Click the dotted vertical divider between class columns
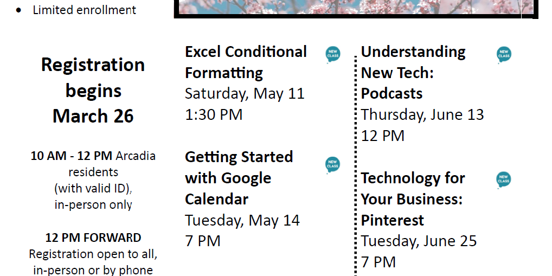The height and width of the screenshot is (276, 552). 356,163
